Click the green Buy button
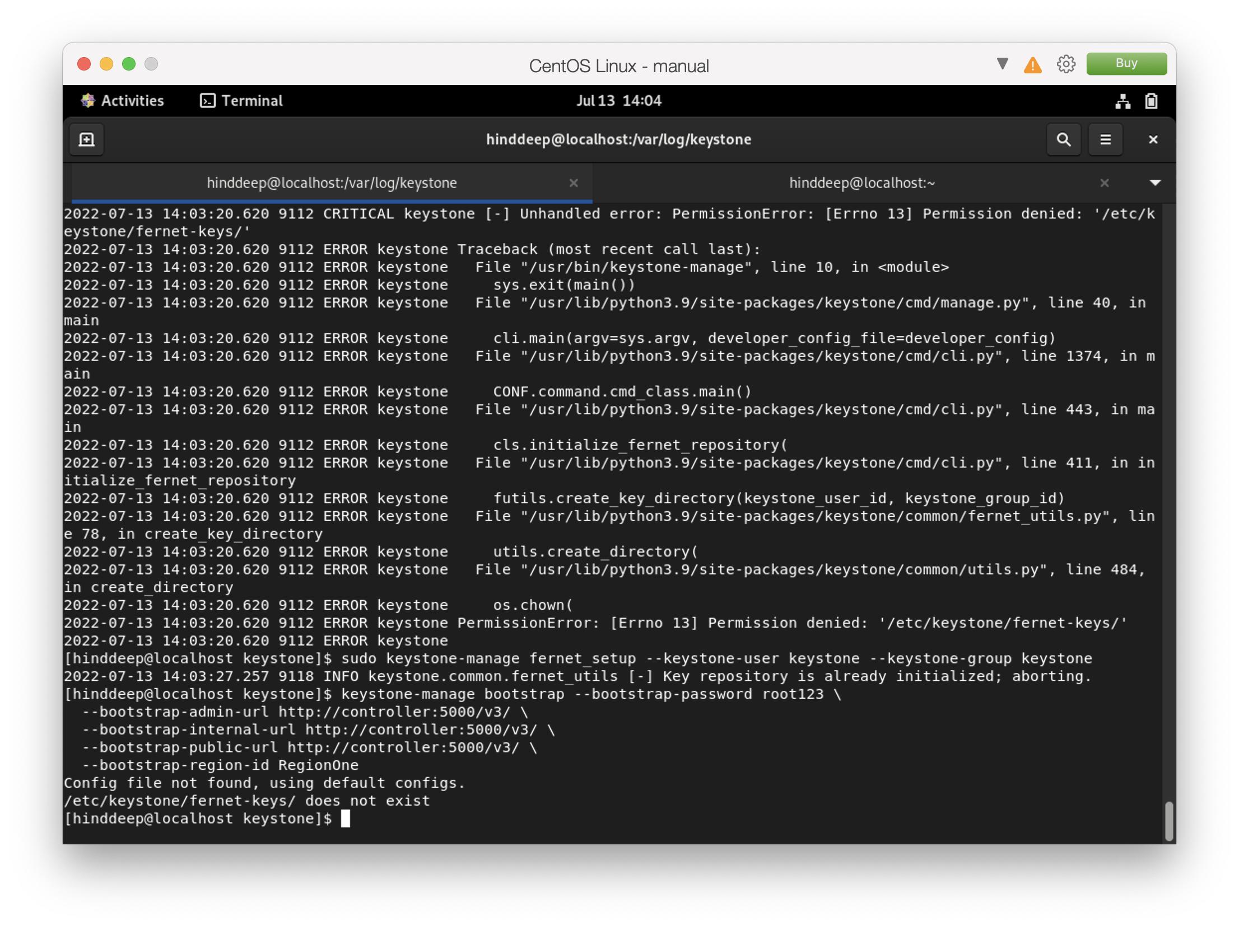 point(1126,64)
